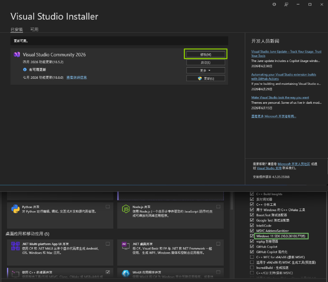The height and width of the screenshot is (282, 328).
Task: Click the 更新(U) button
Action: click(206, 78)
